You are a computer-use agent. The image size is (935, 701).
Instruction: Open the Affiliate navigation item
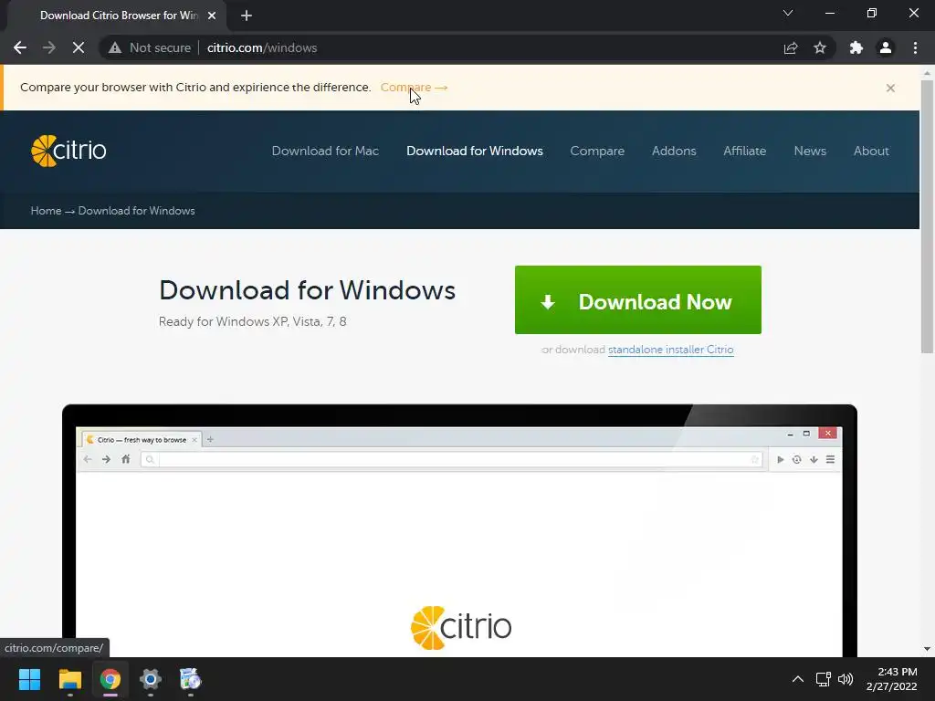(x=745, y=151)
